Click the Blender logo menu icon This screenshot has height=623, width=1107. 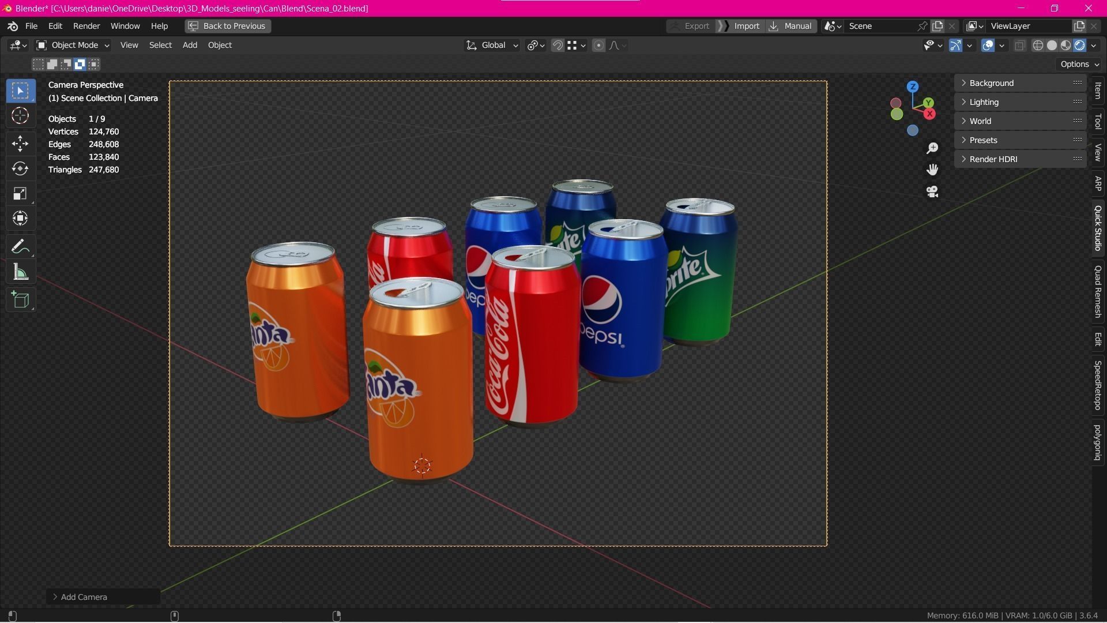[x=13, y=26]
